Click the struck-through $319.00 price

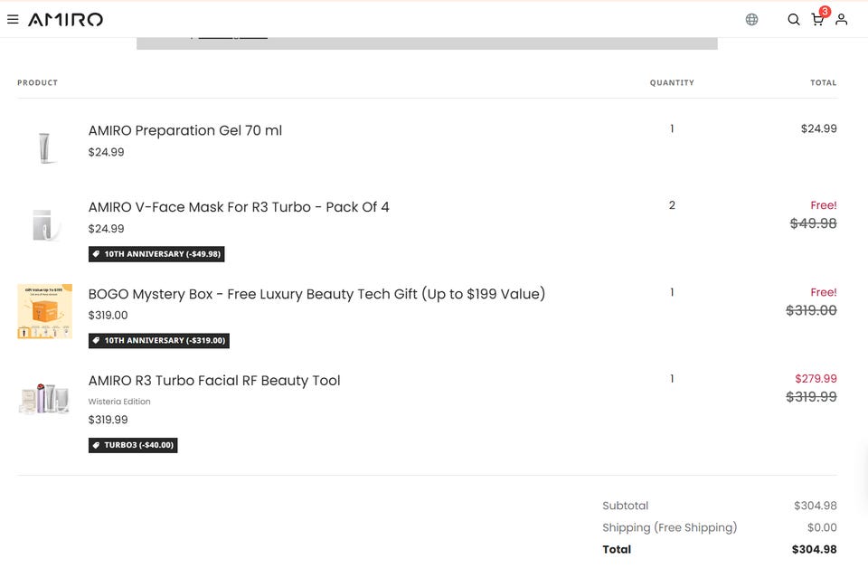coord(812,310)
